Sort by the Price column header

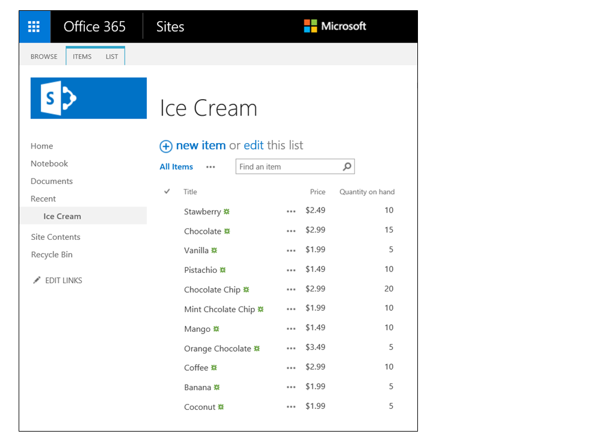(x=318, y=192)
